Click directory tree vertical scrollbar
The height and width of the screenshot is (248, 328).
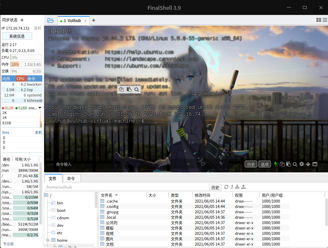[96, 200]
